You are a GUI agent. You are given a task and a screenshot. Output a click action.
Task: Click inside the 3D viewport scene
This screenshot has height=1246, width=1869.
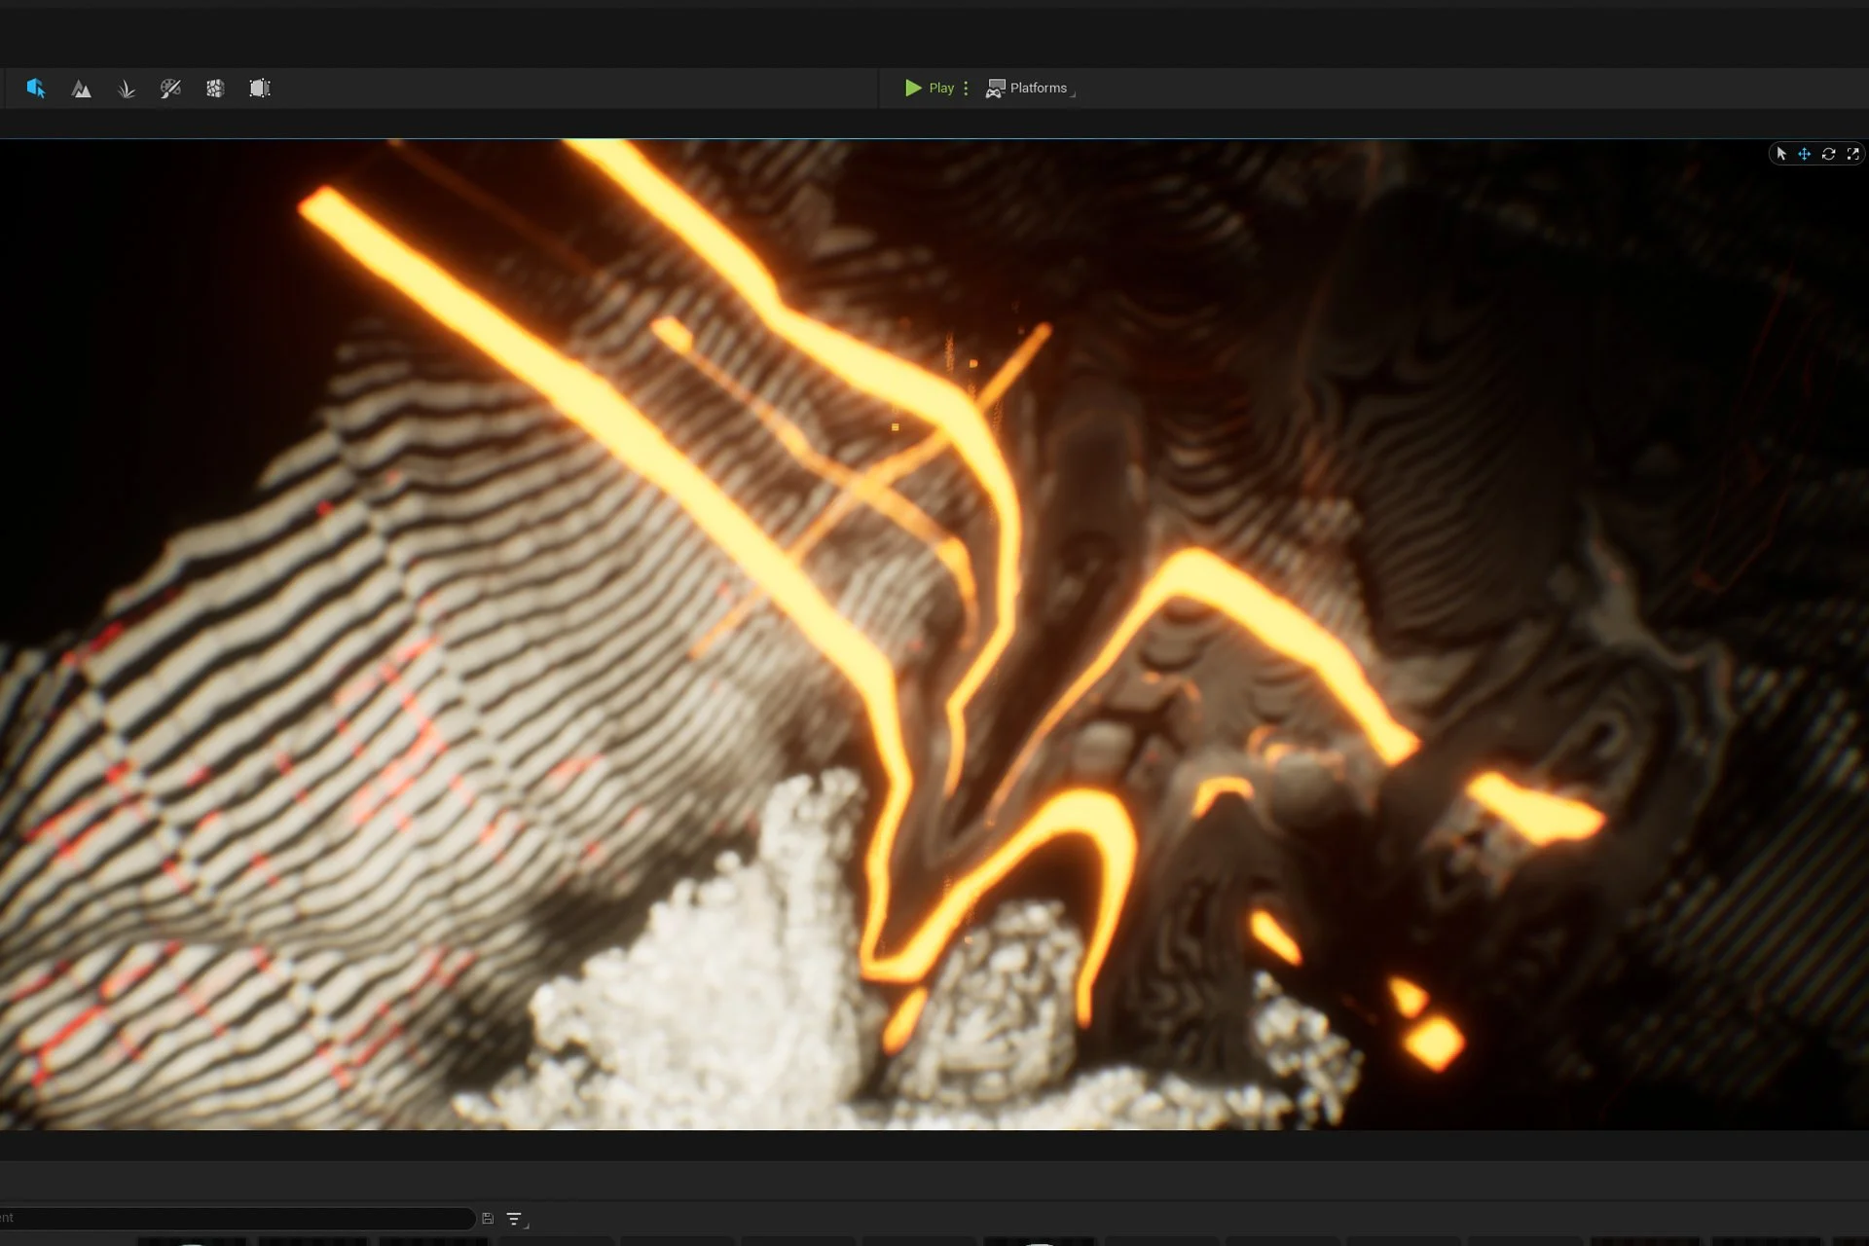click(x=934, y=635)
